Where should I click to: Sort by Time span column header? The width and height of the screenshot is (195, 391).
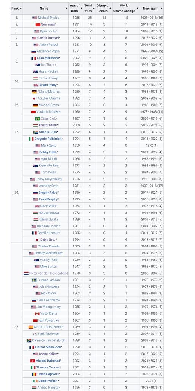click(151, 8)
